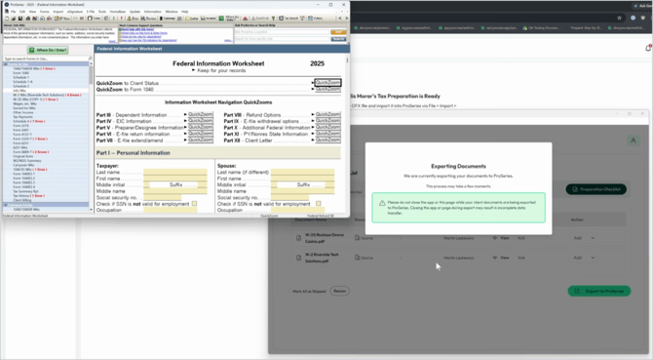Click the Ask ProSeries a question field
The height and width of the screenshot is (360, 653).
tap(282, 32)
